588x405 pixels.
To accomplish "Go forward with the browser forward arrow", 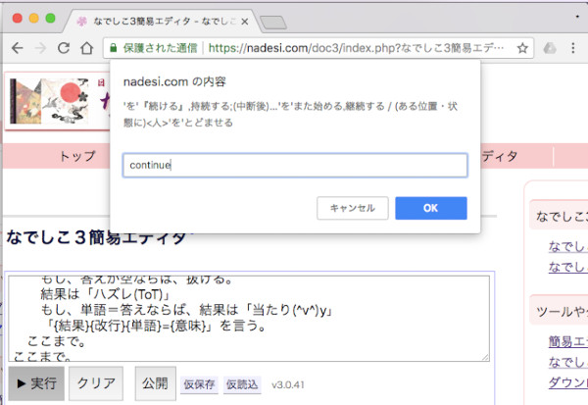I will pos(40,48).
